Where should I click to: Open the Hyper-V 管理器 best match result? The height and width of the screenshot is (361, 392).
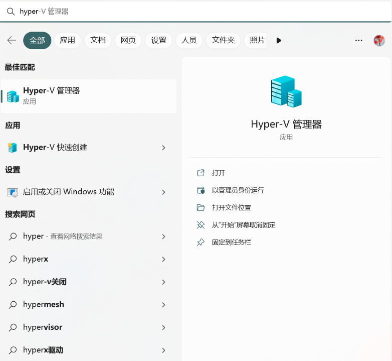click(x=89, y=96)
